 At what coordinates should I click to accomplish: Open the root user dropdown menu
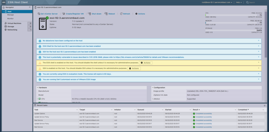(x=217, y=2)
